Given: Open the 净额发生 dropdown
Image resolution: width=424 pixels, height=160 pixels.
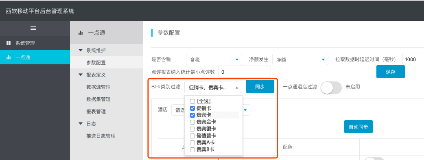Looking at the screenshot, I should tap(300, 59).
